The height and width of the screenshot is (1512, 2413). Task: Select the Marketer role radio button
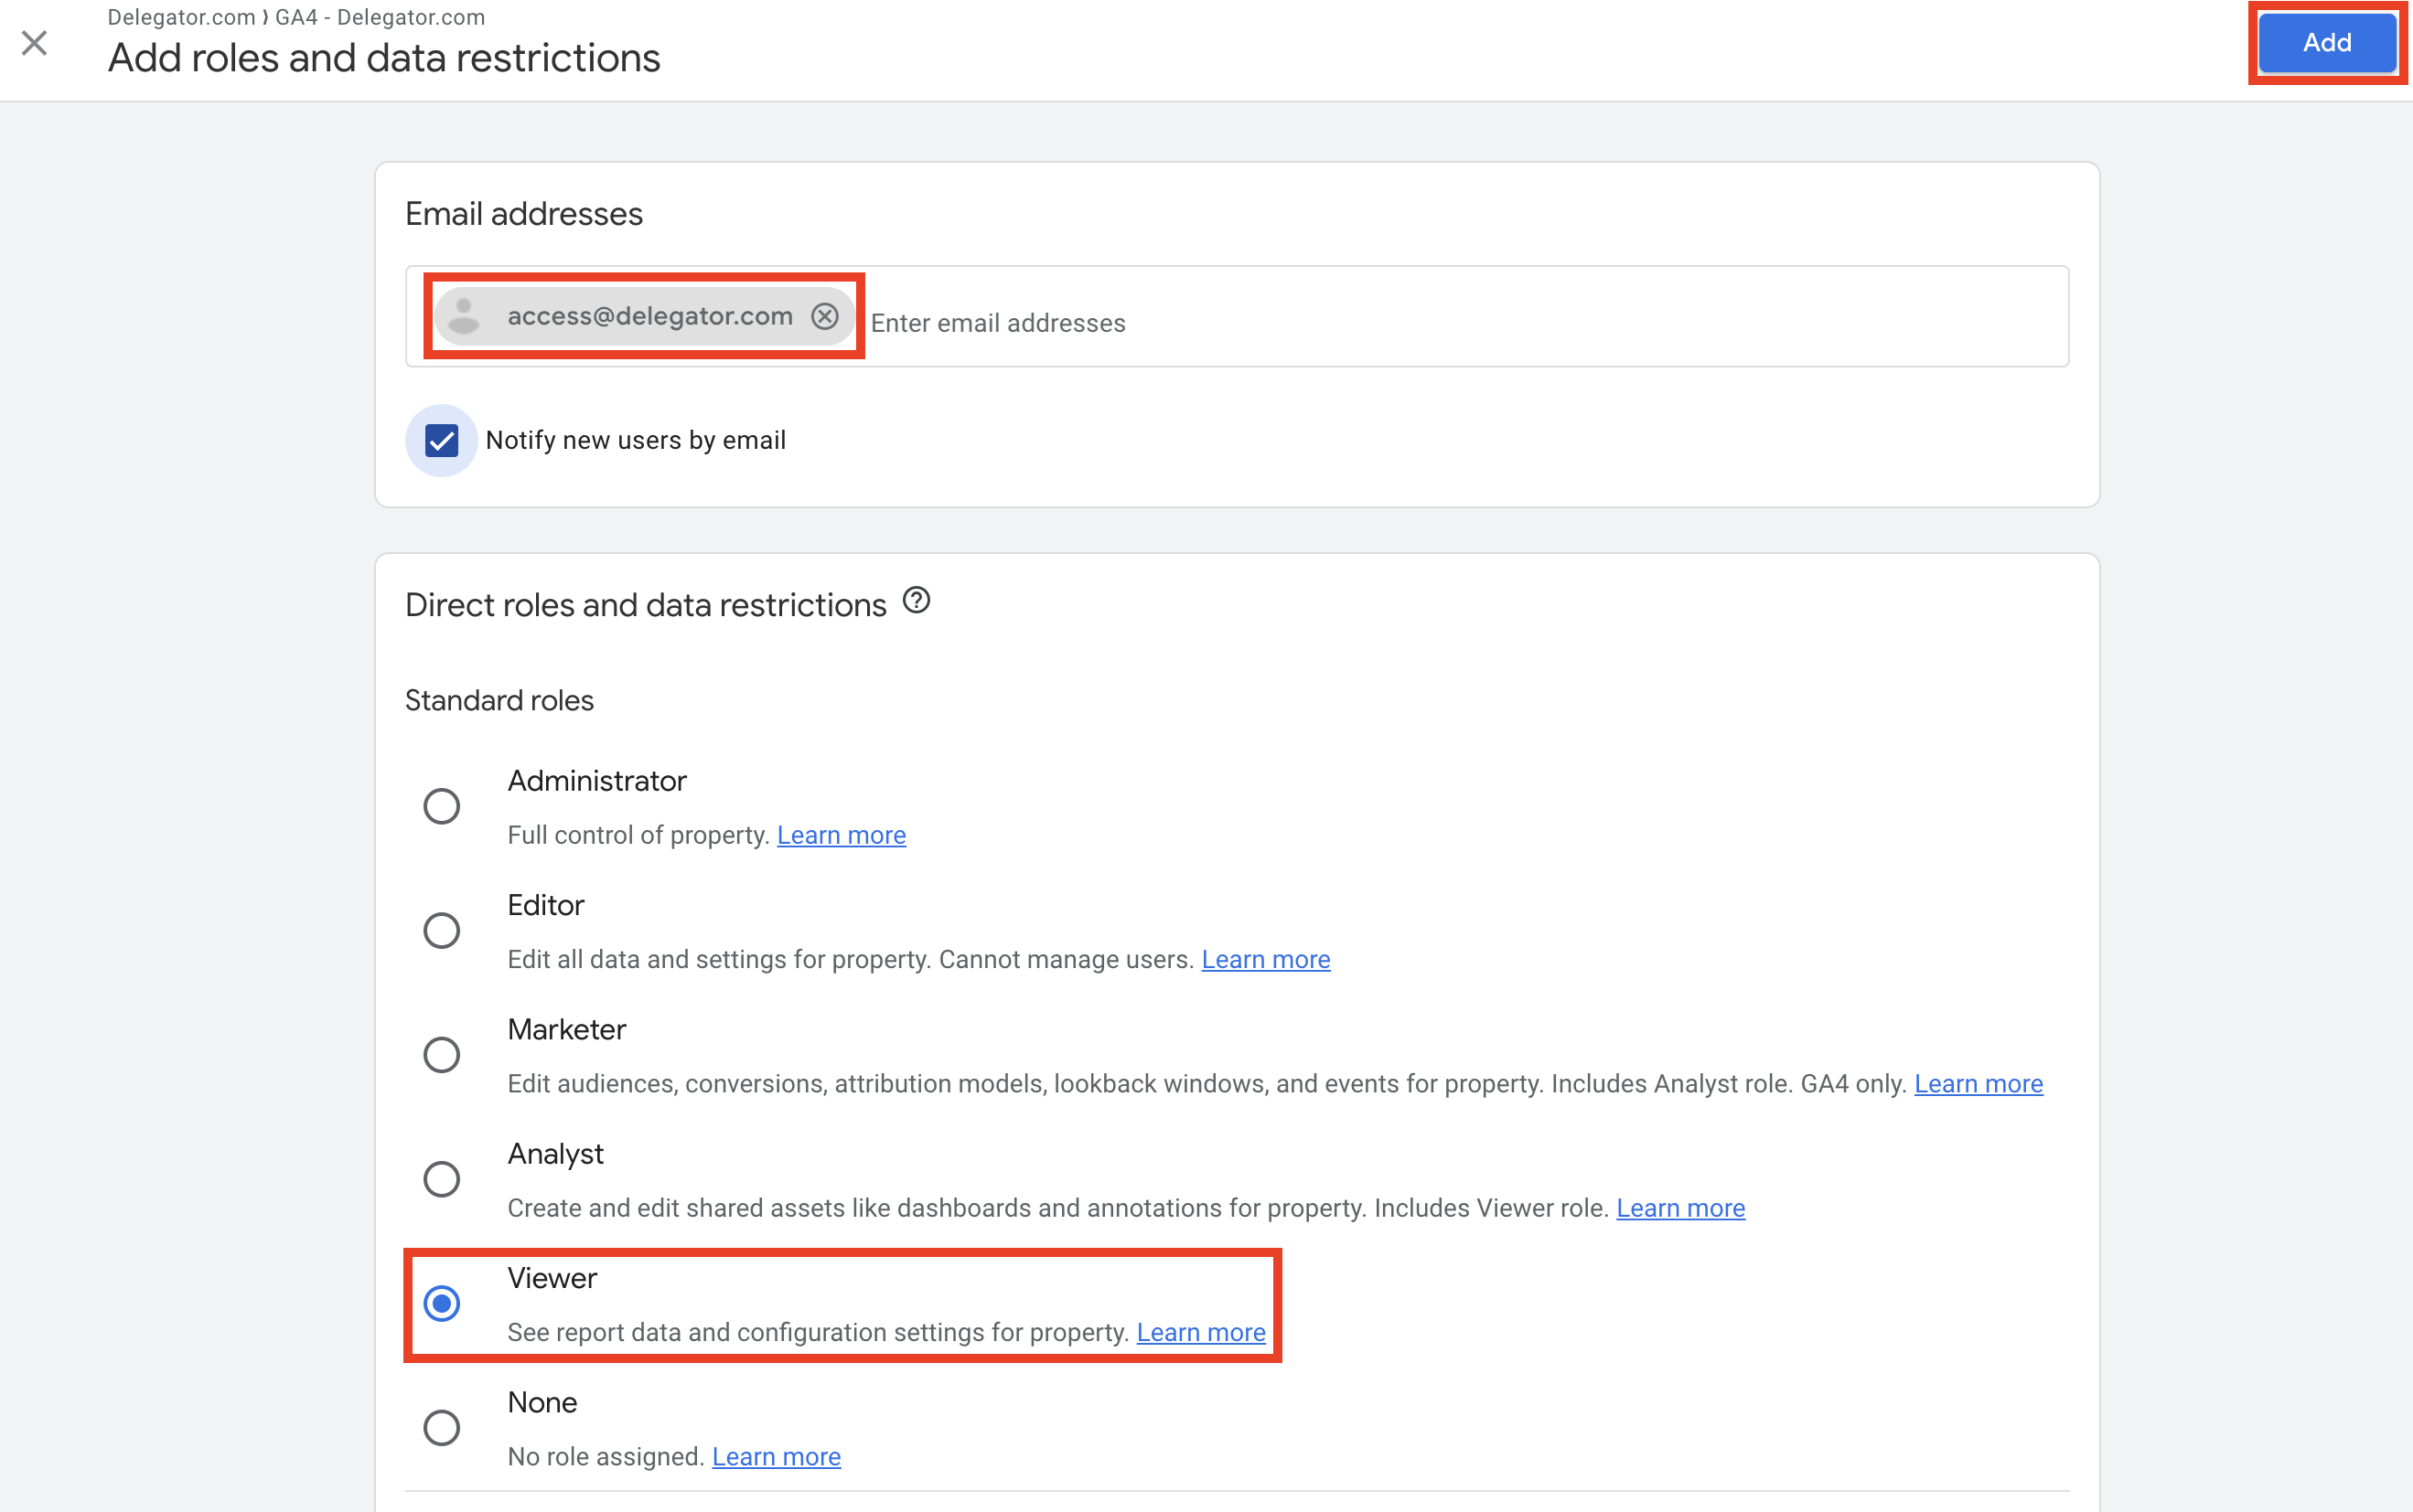coord(441,1054)
